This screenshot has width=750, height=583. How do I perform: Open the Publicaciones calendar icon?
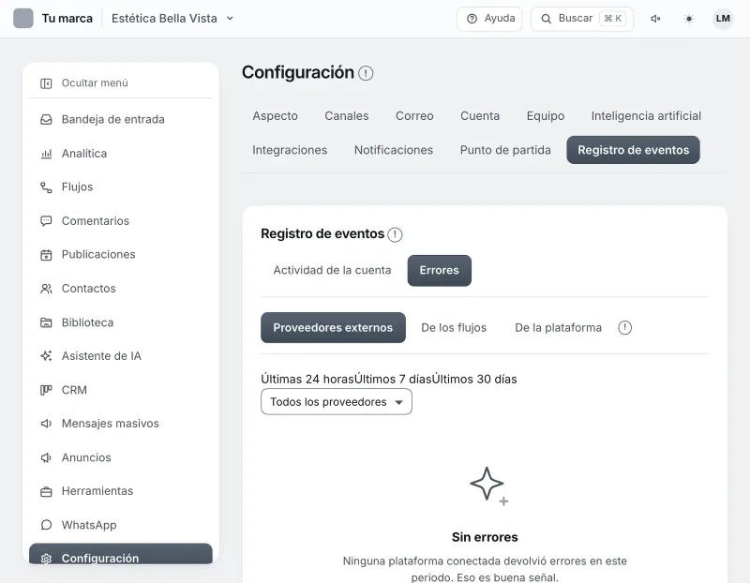pyautogui.click(x=46, y=255)
